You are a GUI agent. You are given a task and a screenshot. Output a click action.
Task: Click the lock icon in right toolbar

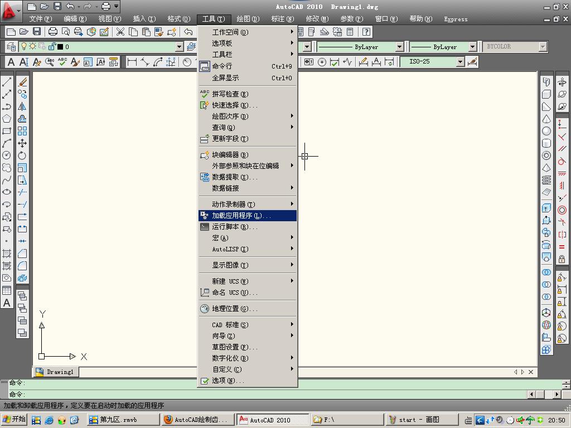click(x=562, y=259)
